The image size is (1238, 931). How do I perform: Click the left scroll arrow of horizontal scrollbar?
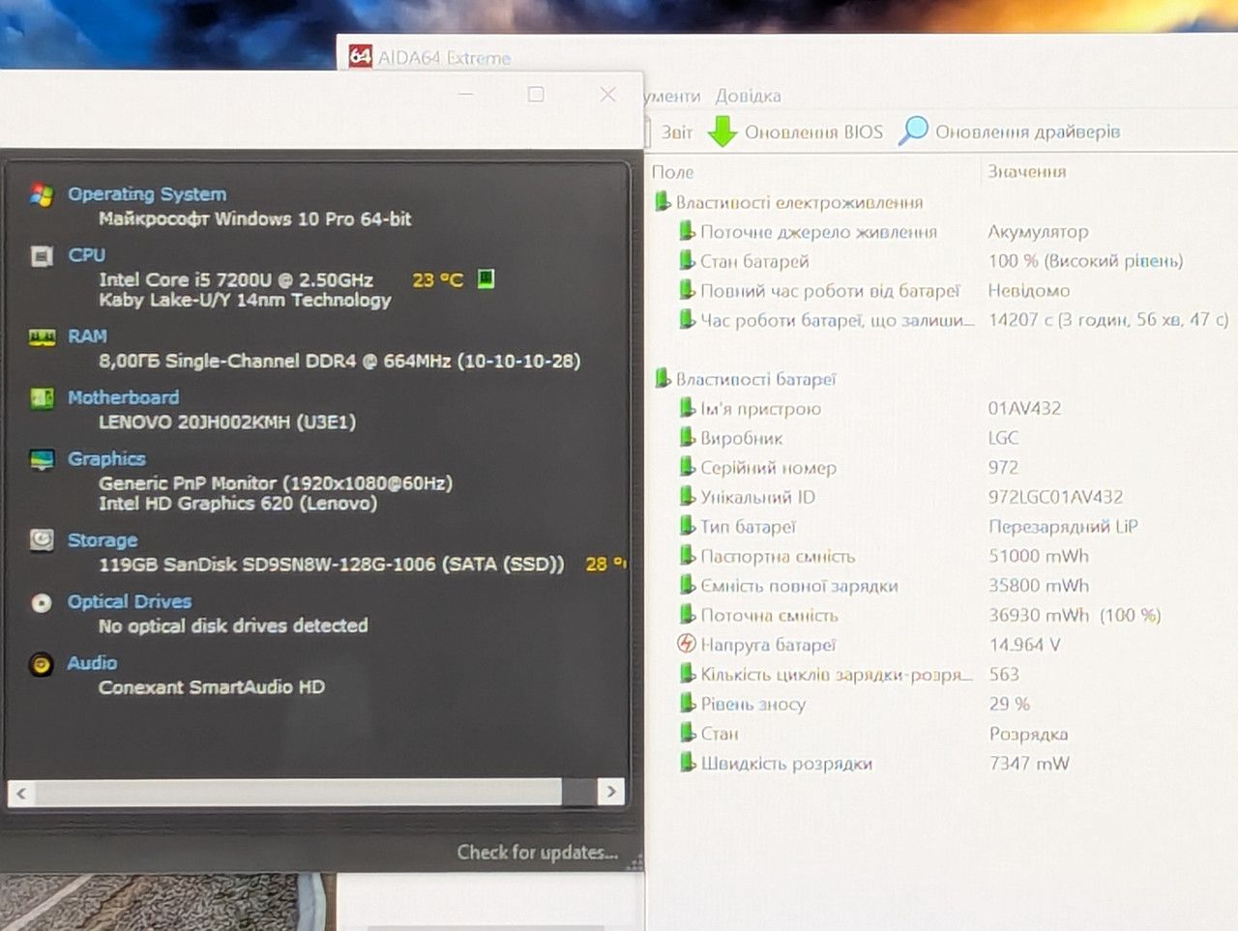pyautogui.click(x=21, y=793)
